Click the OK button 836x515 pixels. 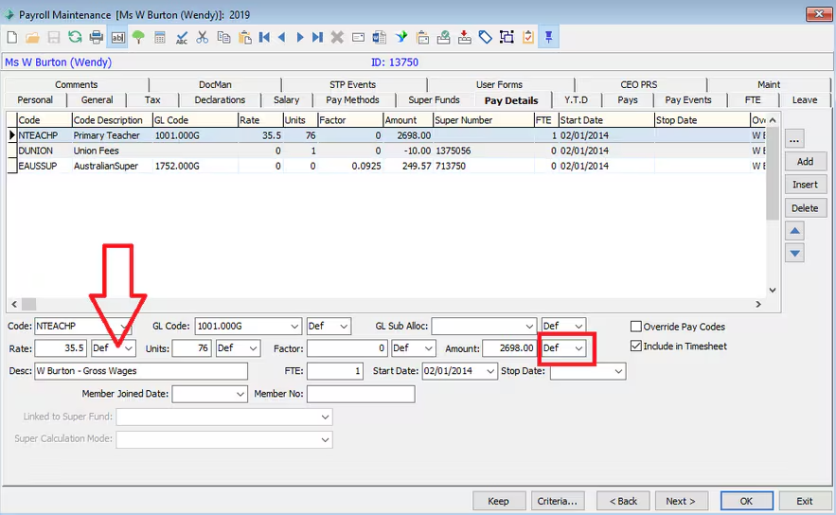point(746,501)
